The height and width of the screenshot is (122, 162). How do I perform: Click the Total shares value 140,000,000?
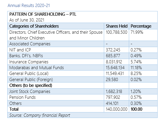pyautogui.click(x=117, y=109)
